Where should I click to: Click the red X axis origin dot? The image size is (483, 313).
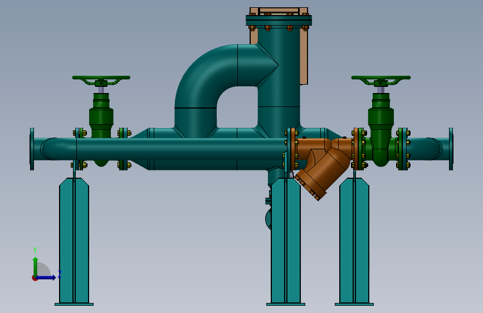(x=35, y=278)
